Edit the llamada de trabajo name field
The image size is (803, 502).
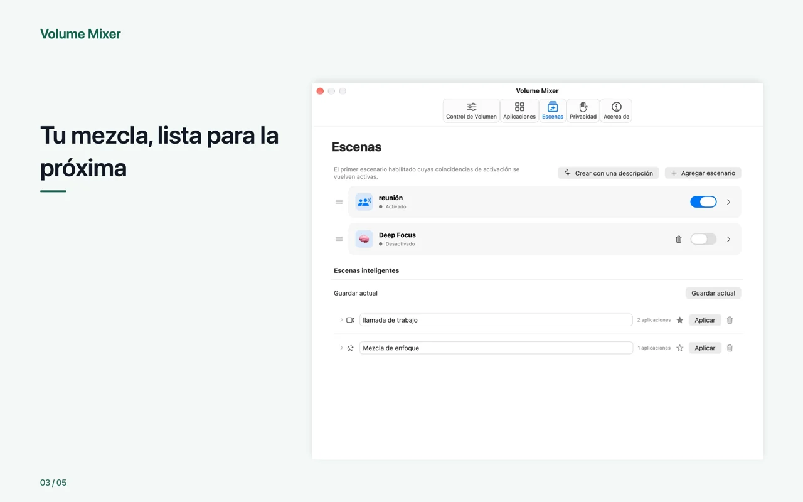(496, 320)
